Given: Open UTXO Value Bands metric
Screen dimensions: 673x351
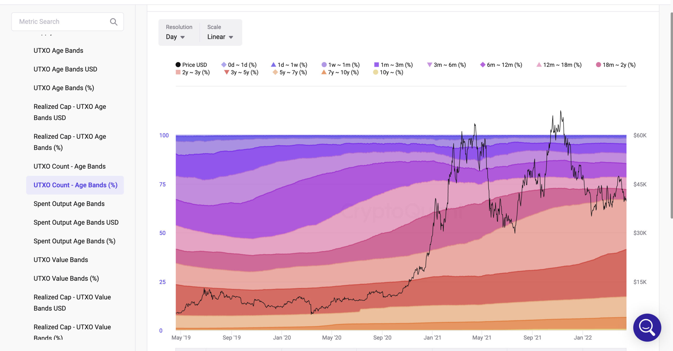Looking at the screenshot, I should (61, 260).
